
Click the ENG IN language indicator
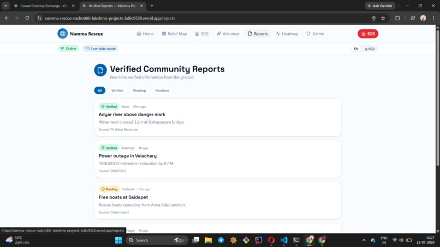[x=384, y=240]
